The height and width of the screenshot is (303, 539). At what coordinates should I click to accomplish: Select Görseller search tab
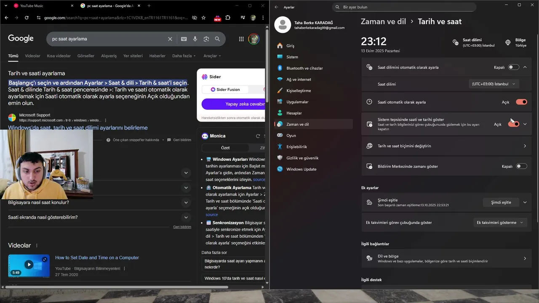(x=86, y=56)
